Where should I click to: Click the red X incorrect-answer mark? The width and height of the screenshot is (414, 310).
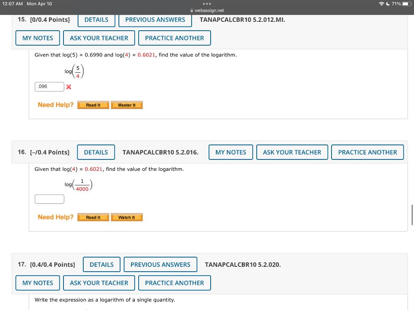coord(69,86)
